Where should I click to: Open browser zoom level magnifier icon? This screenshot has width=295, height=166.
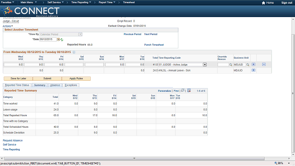click(276, 163)
